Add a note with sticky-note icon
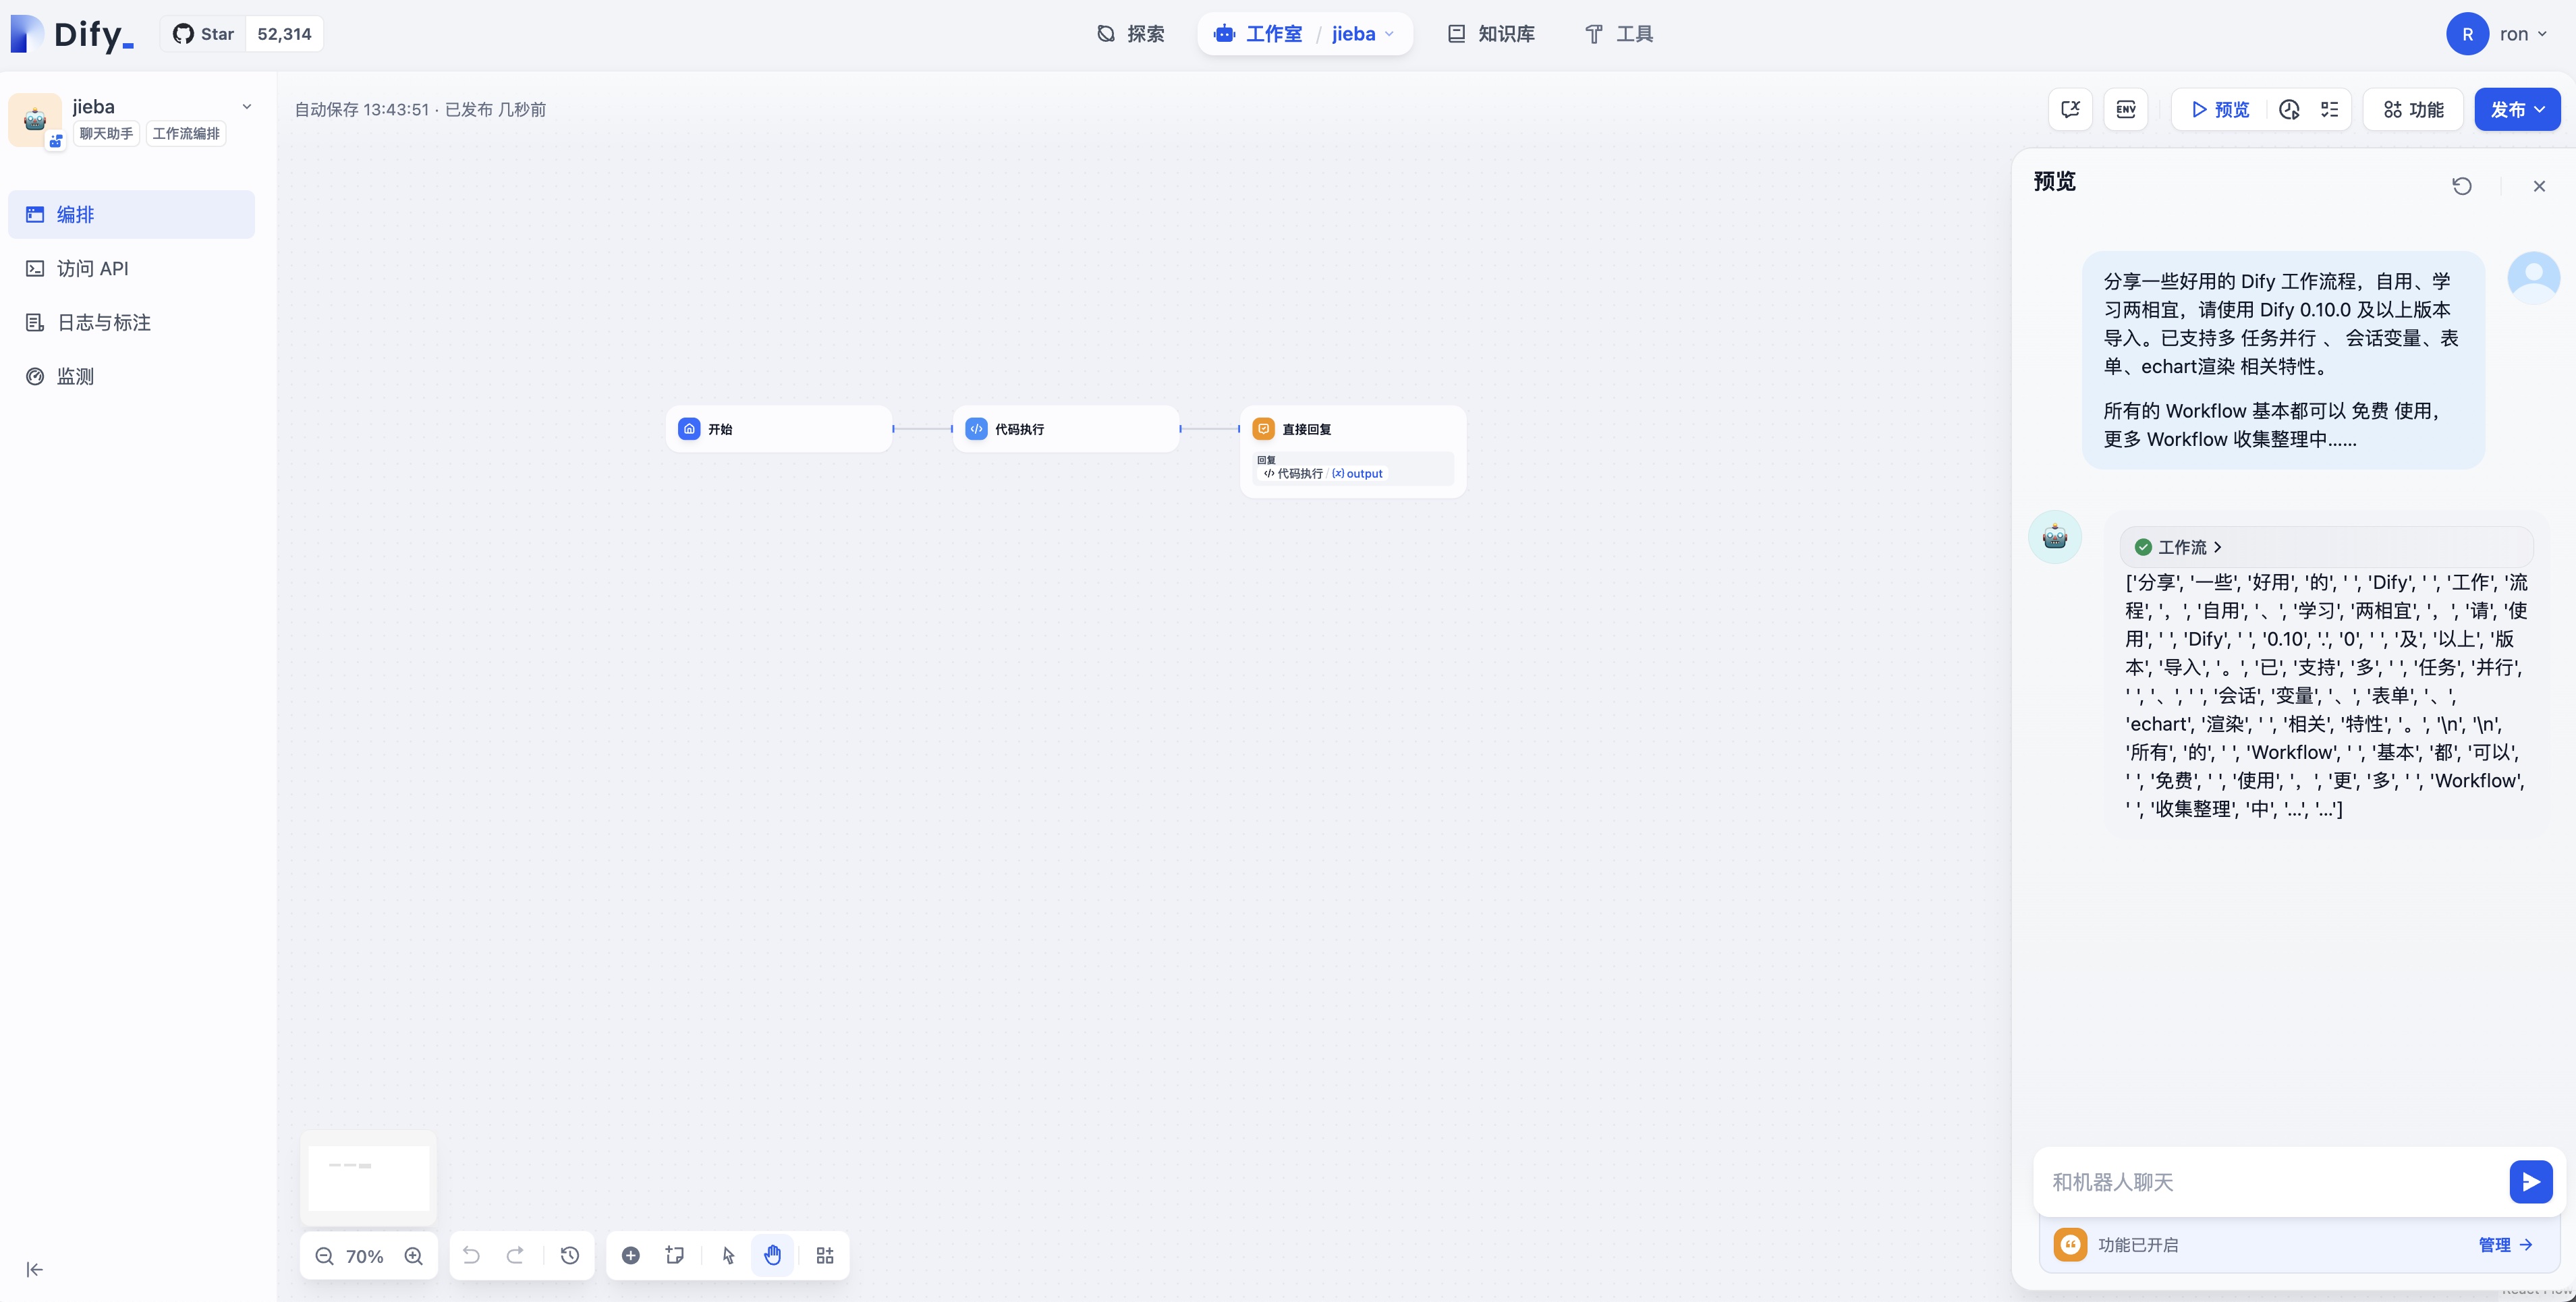The width and height of the screenshot is (2576, 1302). pos(675,1256)
